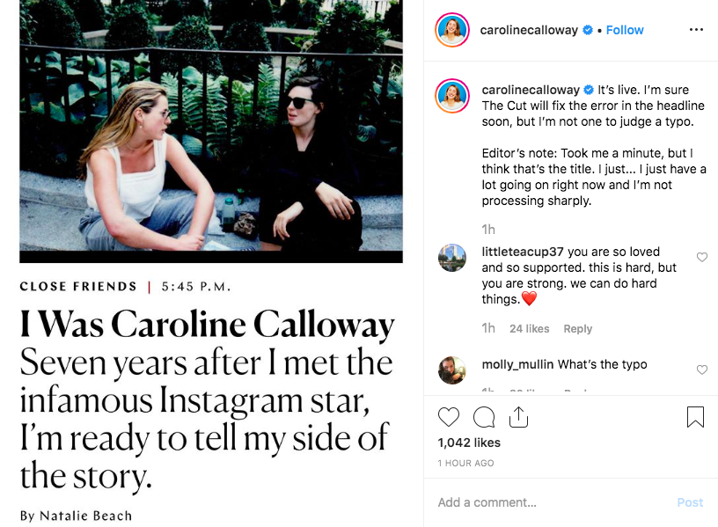Open comments with the speech bubble icon
Screen dimensions: 718x527
click(483, 416)
